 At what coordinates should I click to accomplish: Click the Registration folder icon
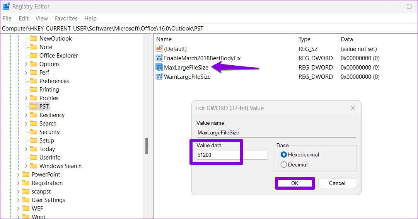click(x=26, y=183)
